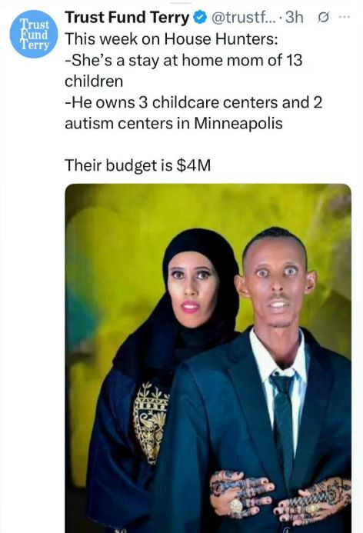
Task: Click the @trustf... username handle
Action: pos(243,18)
